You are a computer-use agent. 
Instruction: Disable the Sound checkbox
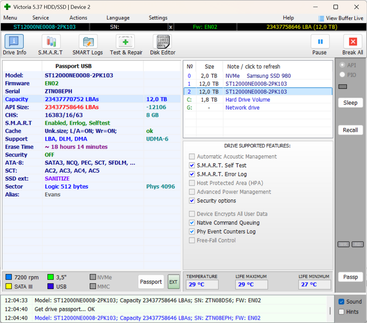tap(341, 302)
